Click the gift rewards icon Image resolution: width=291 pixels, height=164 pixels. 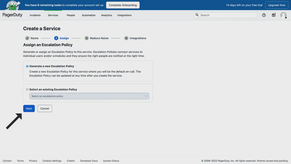[x=273, y=15]
